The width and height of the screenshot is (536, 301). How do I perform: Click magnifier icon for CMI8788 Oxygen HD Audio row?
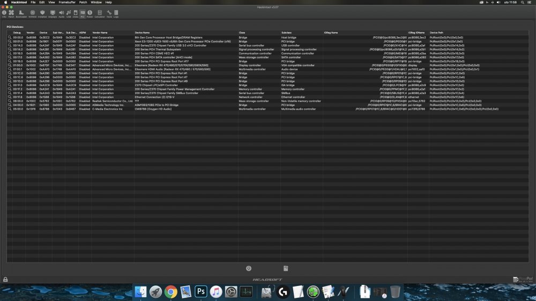pos(10,109)
